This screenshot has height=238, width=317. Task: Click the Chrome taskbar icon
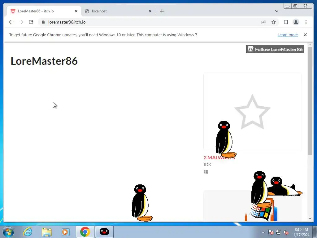click(x=85, y=232)
